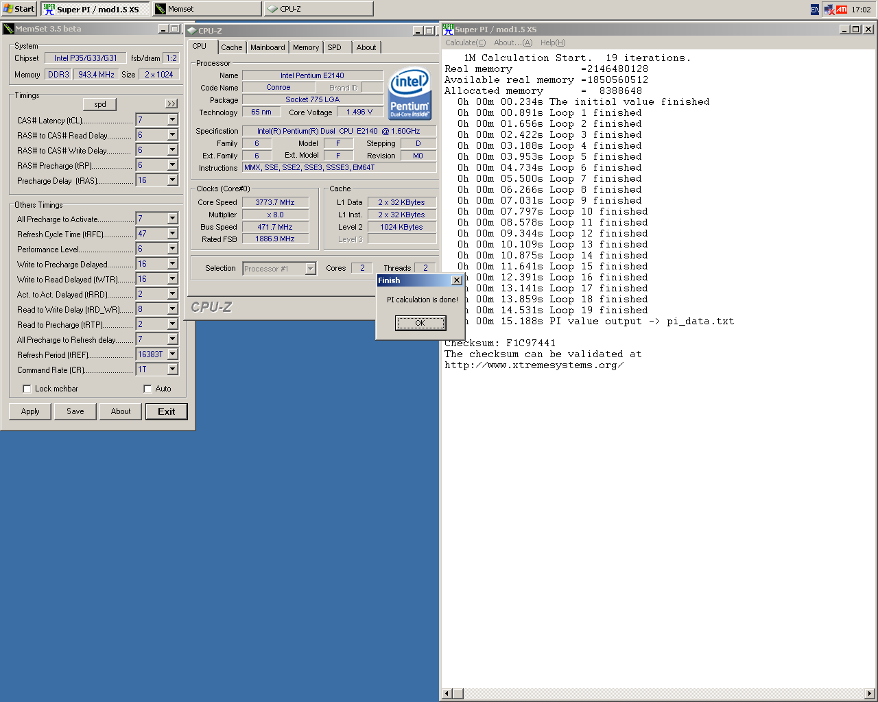
Task: Select the CPU tab in CPU-Z
Action: 203,46
